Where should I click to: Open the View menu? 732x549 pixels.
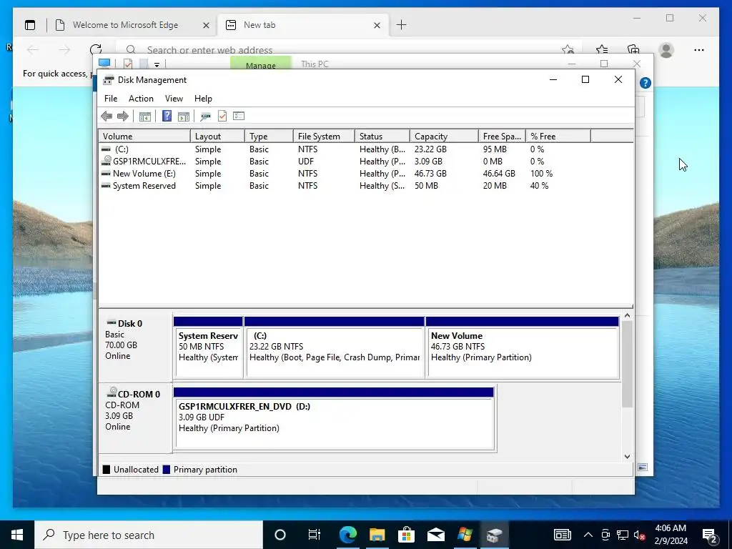coord(174,99)
